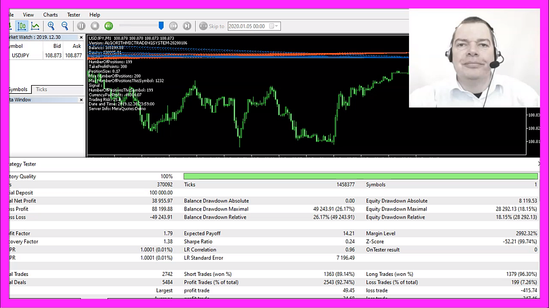Click the largest loss trade value -415.74

click(x=529, y=290)
